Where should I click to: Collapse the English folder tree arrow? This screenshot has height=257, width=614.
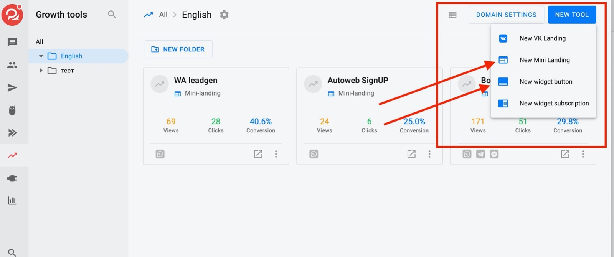tap(41, 56)
